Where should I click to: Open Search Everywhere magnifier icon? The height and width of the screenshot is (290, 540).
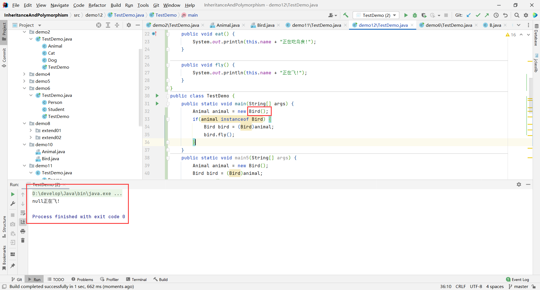[x=517, y=15]
